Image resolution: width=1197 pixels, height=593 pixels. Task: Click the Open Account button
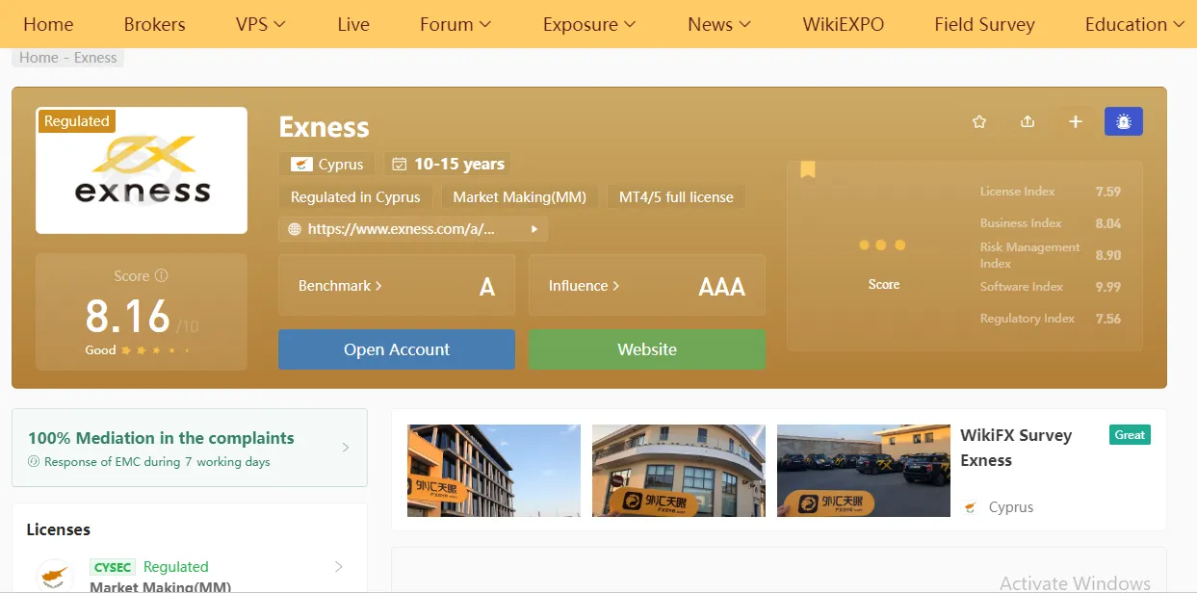[x=397, y=349]
